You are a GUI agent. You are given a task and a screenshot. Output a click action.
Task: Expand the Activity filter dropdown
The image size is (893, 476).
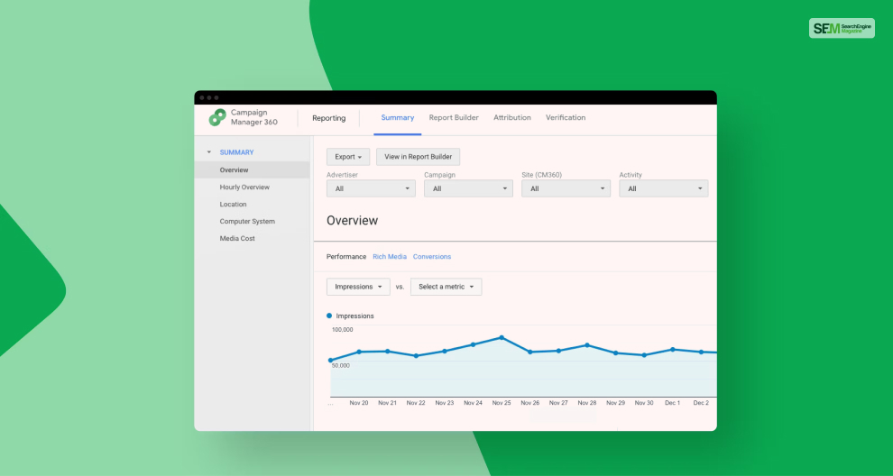[664, 188]
